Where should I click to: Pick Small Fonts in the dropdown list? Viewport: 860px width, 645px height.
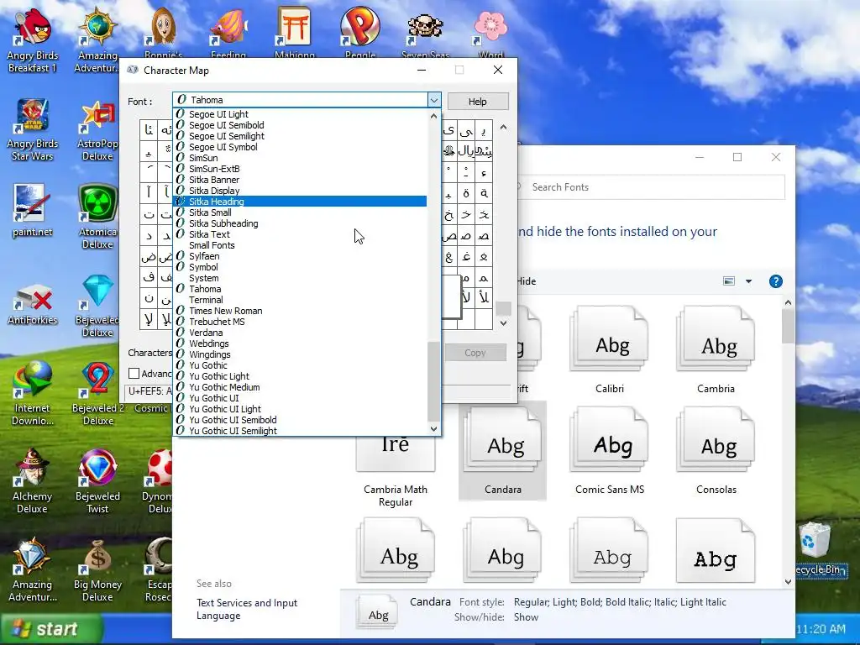tap(300, 245)
